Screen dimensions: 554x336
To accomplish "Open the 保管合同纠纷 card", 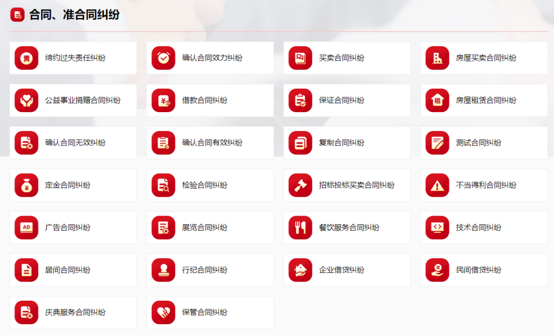I will pos(209,312).
